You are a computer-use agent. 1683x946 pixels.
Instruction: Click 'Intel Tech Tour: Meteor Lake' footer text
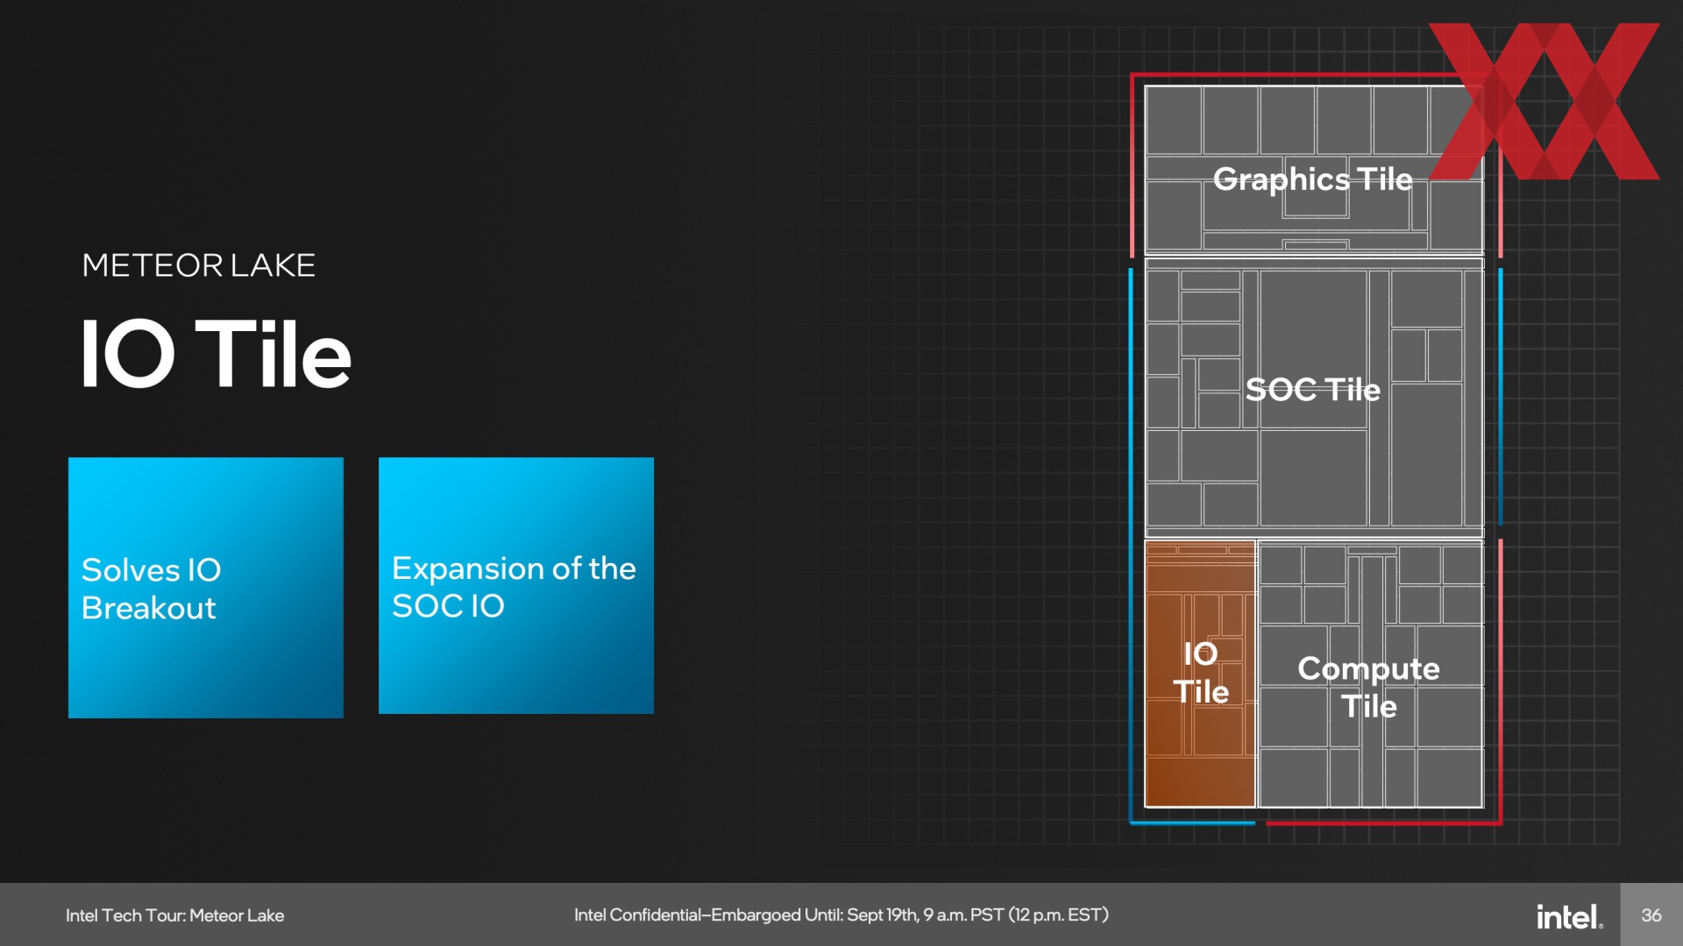174,915
